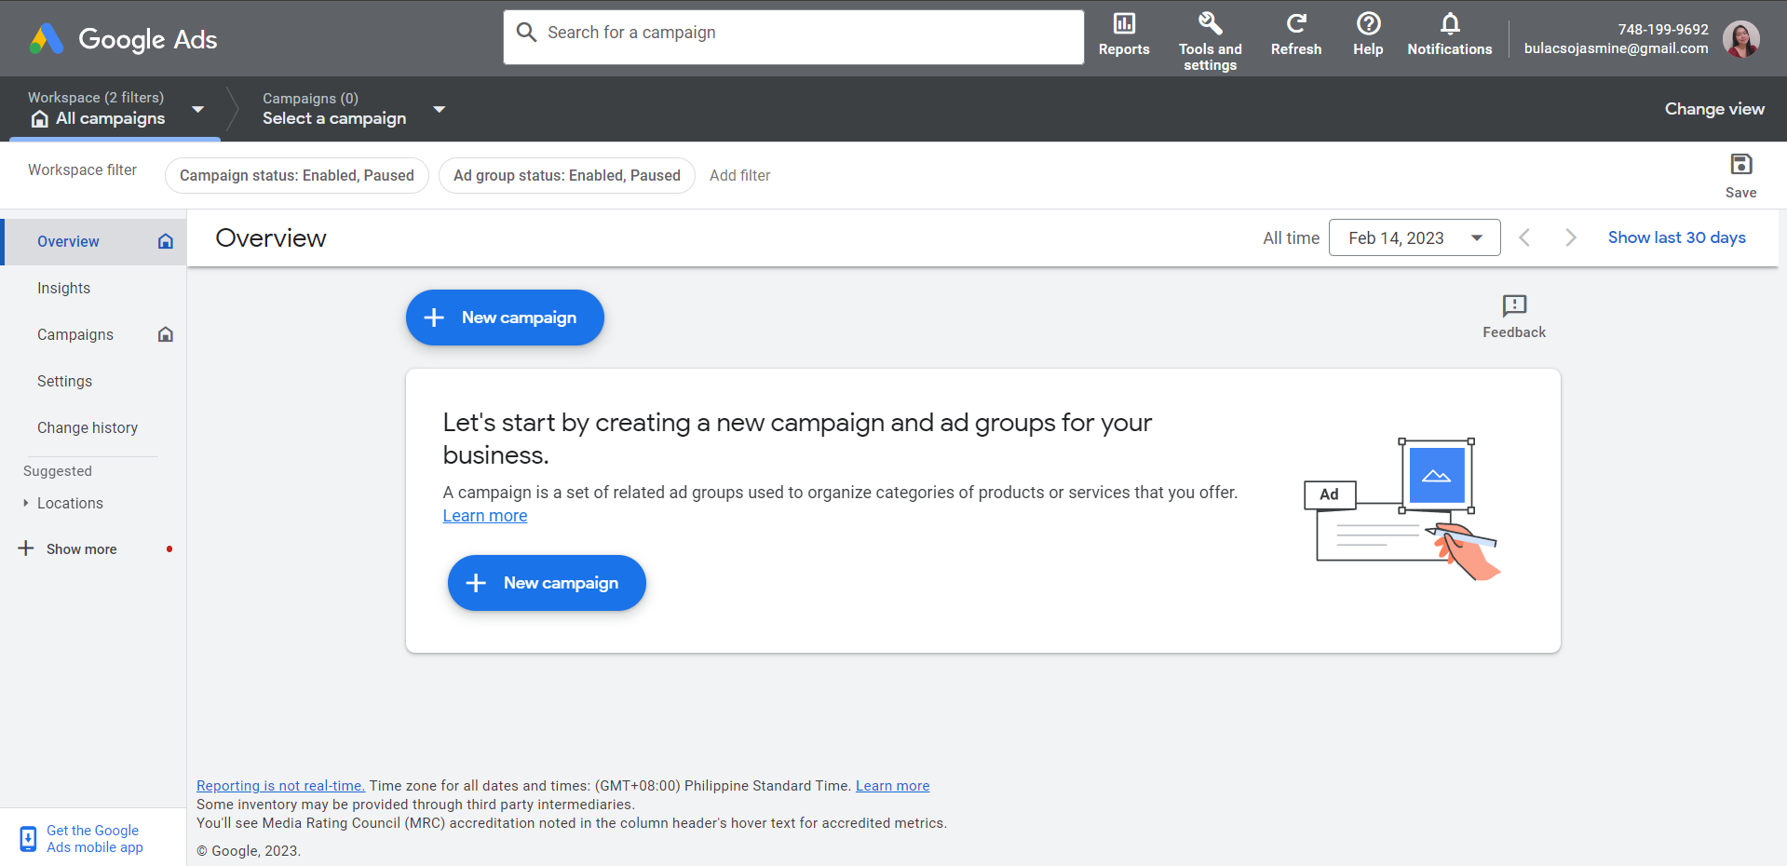This screenshot has height=866, width=1787.
Task: Click the top New campaign button
Action: pyautogui.click(x=505, y=318)
